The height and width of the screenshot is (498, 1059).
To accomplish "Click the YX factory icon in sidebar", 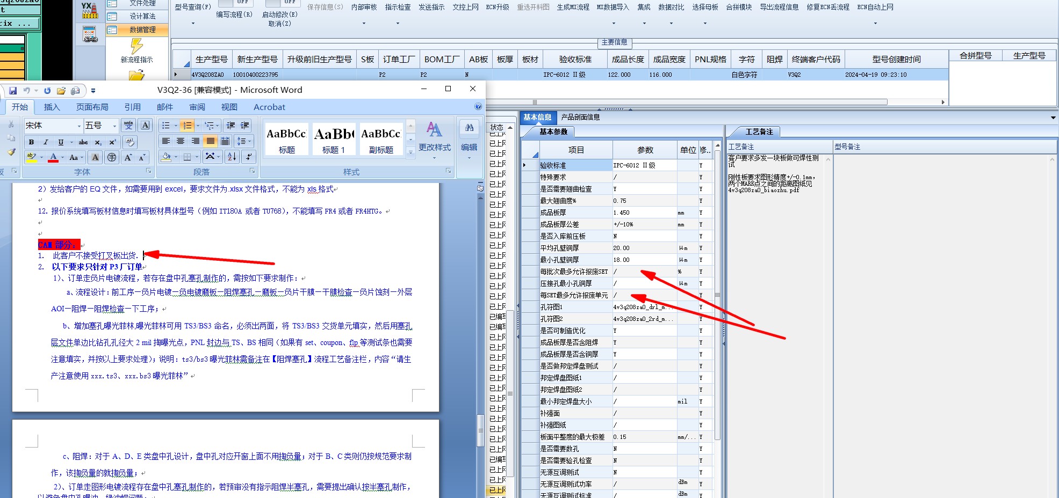I will (90, 11).
